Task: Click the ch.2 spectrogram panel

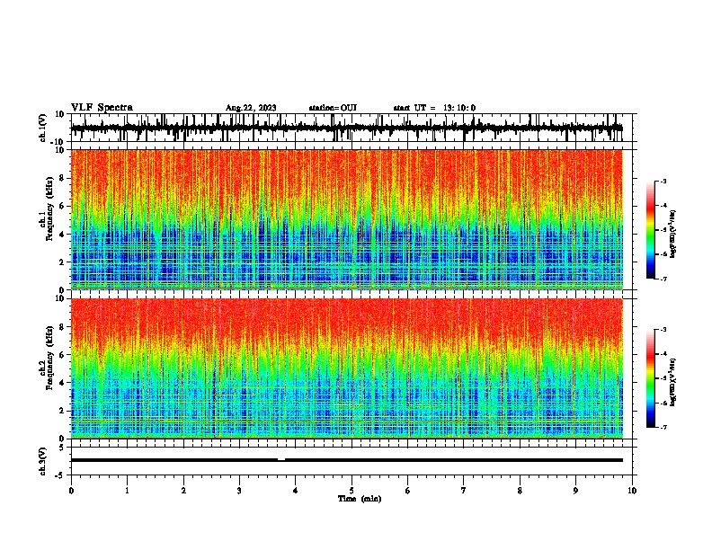Action: (x=347, y=368)
